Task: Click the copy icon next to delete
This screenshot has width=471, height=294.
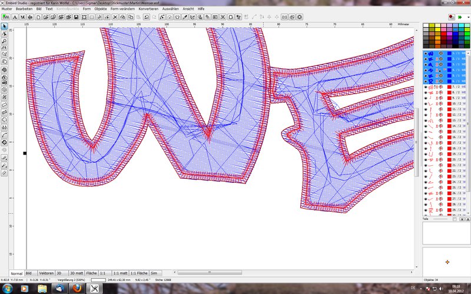Action: (x=123, y=17)
